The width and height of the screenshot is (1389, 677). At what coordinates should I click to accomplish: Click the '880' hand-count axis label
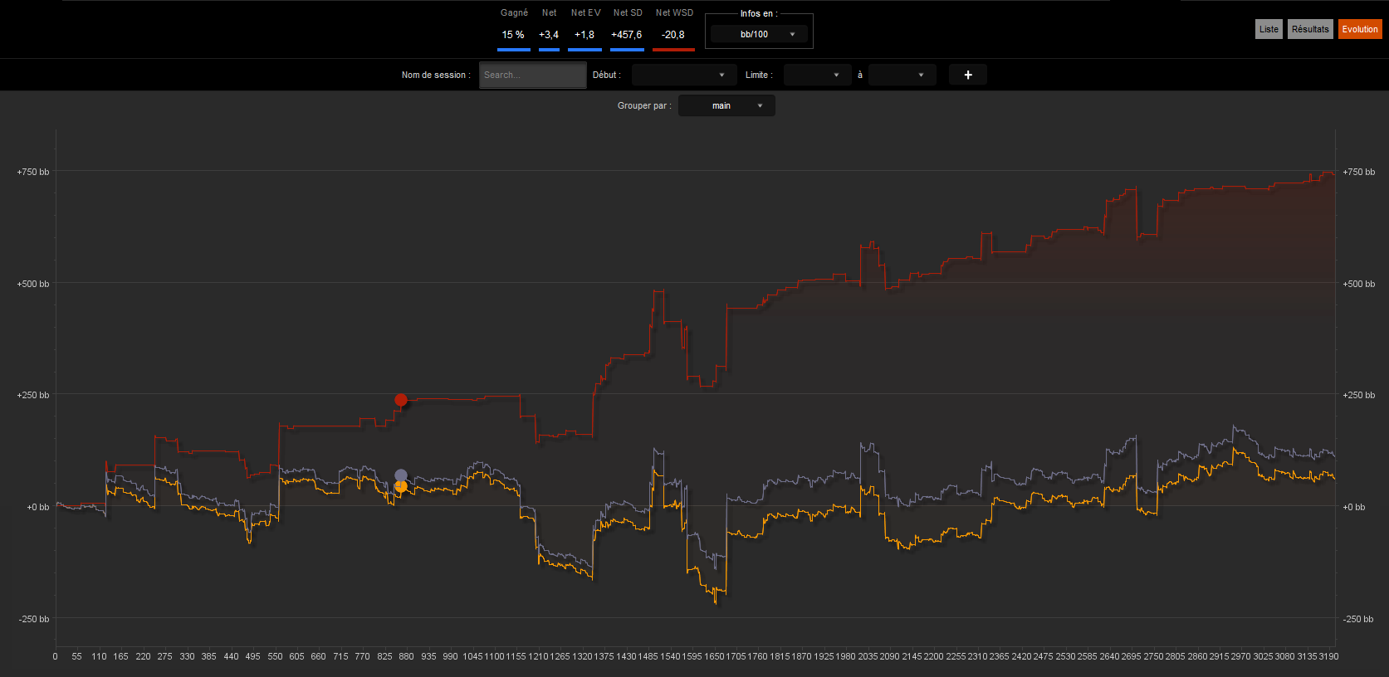click(406, 656)
